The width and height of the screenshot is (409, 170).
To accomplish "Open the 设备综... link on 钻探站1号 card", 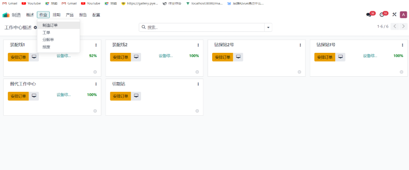I will point(370,56).
